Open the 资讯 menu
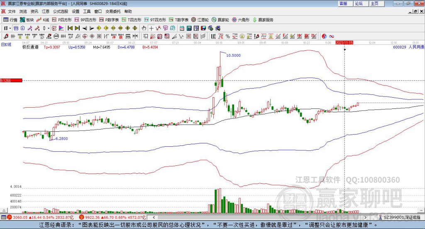This screenshot has width=425, height=229. (34, 11)
